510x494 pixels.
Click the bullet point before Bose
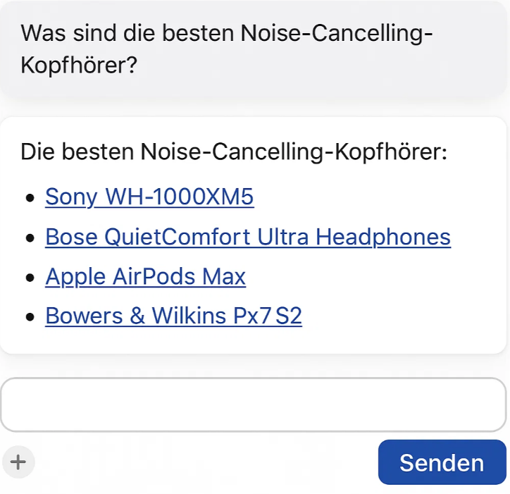pyautogui.click(x=30, y=237)
